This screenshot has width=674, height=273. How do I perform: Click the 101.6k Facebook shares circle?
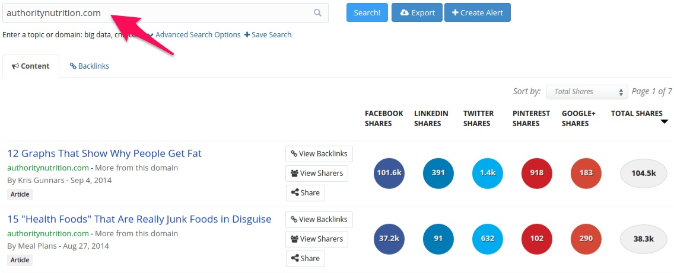pos(389,174)
